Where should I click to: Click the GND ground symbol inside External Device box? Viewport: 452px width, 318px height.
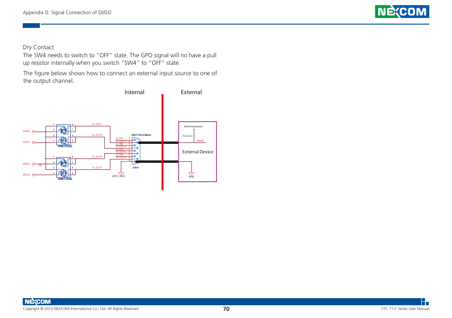pos(191,174)
